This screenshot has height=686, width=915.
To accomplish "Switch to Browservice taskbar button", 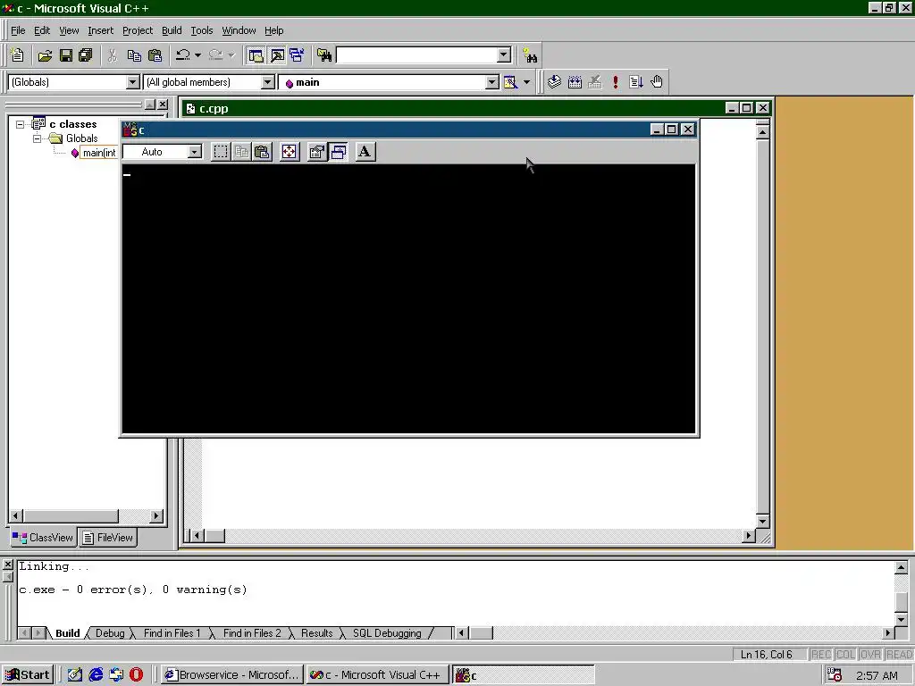I will click(231, 675).
